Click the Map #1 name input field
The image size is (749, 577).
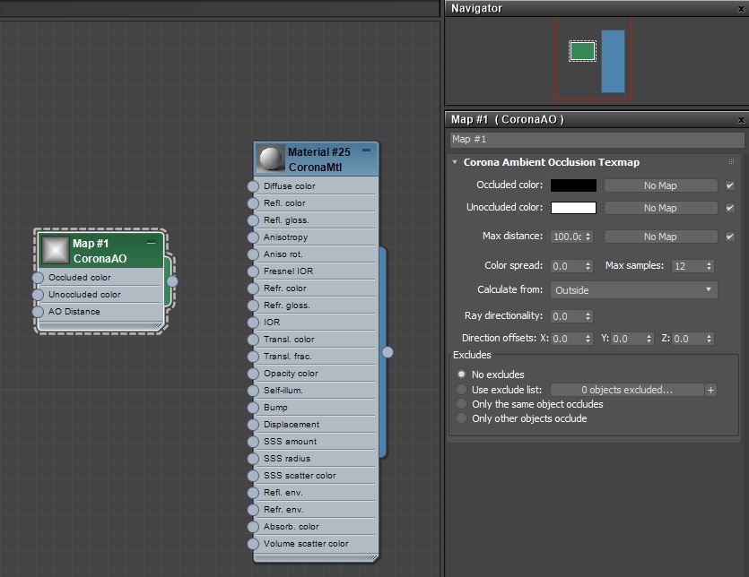point(597,140)
